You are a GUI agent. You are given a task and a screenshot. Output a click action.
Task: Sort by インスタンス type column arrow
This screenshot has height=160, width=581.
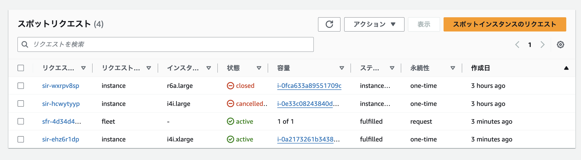[x=209, y=68]
